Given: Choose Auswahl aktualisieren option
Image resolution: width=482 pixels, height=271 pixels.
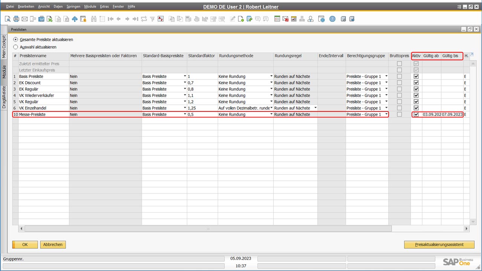Looking at the screenshot, I should pyautogui.click(x=15, y=47).
